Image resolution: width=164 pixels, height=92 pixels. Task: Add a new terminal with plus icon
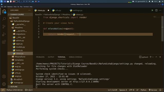(151, 57)
